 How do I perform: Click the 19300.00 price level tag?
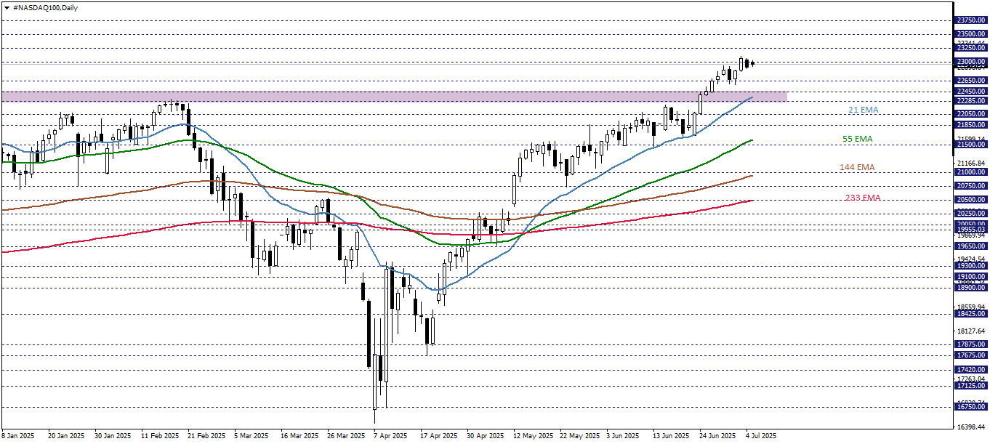(x=971, y=265)
